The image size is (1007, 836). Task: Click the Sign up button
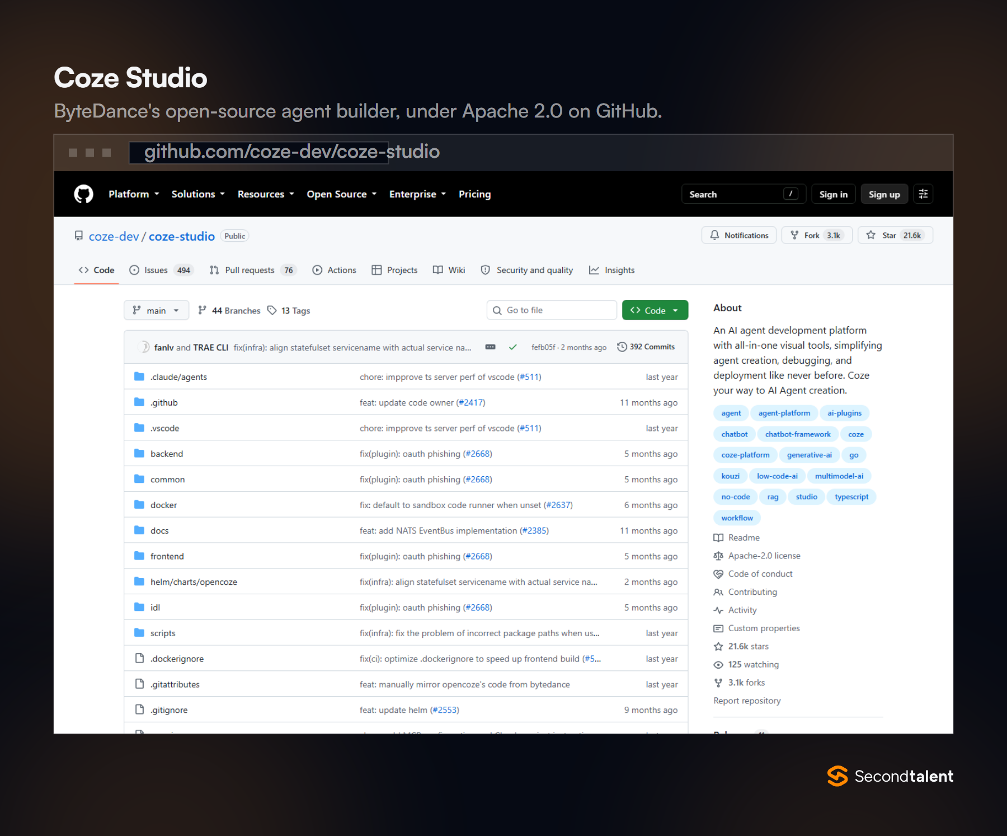(x=884, y=194)
